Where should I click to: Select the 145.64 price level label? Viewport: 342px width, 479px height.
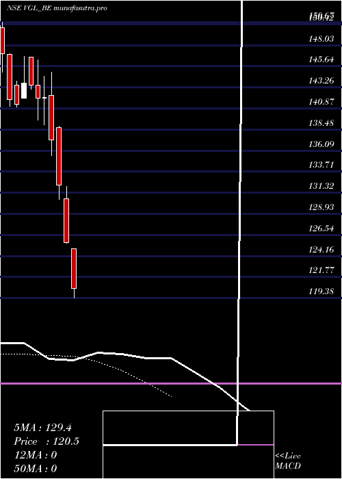(321, 60)
